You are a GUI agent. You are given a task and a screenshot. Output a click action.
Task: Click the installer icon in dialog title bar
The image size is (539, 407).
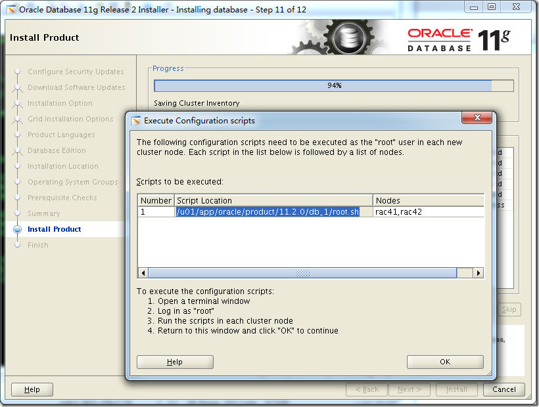pyautogui.click(x=136, y=120)
